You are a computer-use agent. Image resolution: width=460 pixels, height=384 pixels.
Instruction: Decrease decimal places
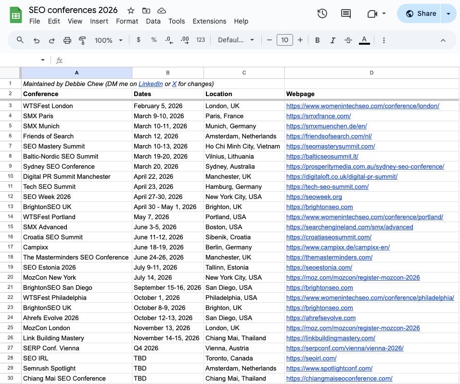(x=169, y=40)
